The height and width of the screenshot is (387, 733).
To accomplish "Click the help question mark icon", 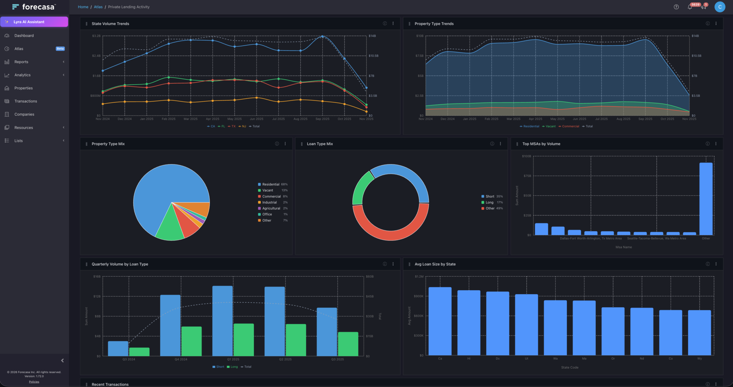I will tap(676, 7).
